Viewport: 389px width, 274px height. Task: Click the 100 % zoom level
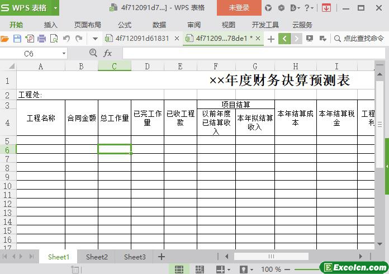pyautogui.click(x=271, y=269)
